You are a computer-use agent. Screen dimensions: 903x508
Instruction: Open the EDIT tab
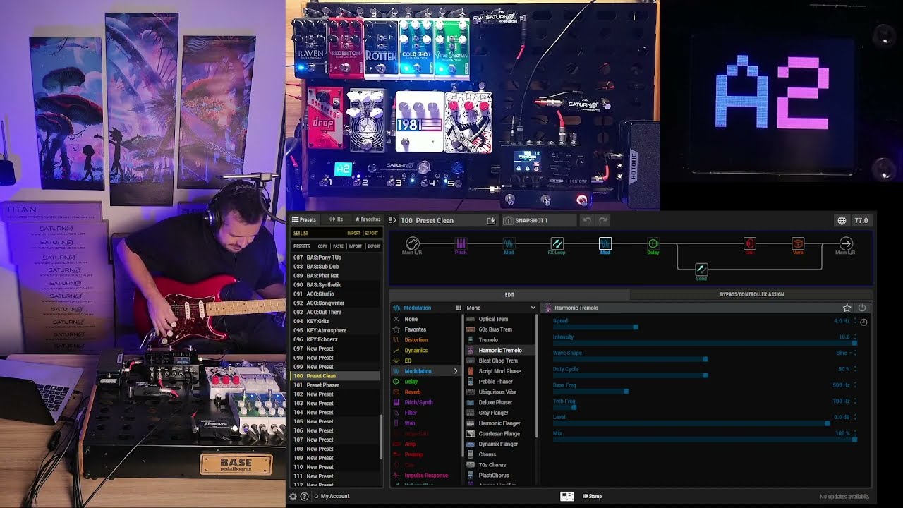tap(509, 294)
